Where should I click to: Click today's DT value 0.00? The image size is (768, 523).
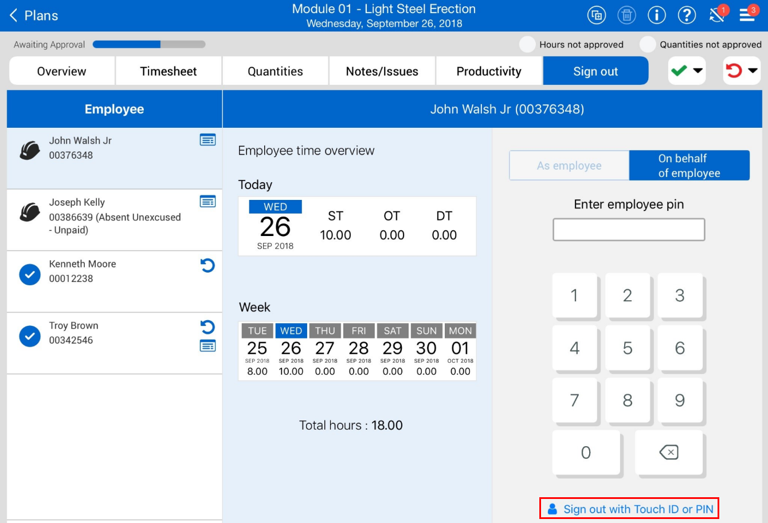tap(444, 235)
